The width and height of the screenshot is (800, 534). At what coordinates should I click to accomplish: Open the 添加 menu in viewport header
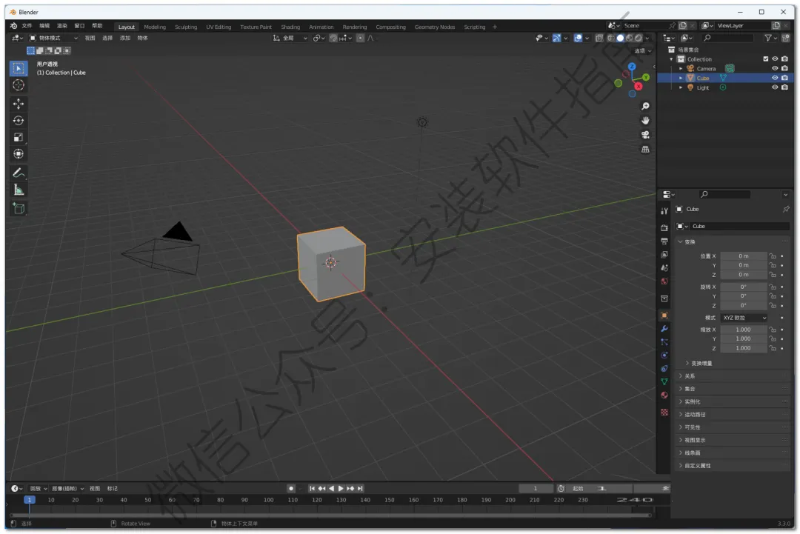125,38
